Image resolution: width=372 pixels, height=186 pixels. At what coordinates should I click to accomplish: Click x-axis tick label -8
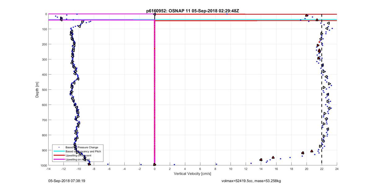[94, 169]
